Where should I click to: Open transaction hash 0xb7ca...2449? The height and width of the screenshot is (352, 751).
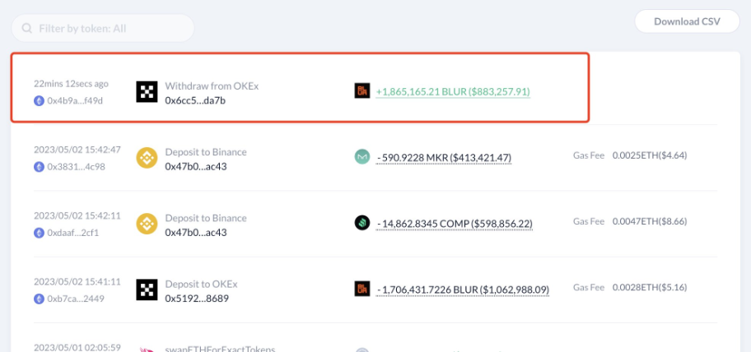[76, 298]
